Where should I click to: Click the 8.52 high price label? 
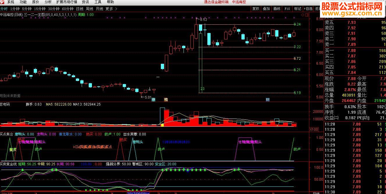203,20
